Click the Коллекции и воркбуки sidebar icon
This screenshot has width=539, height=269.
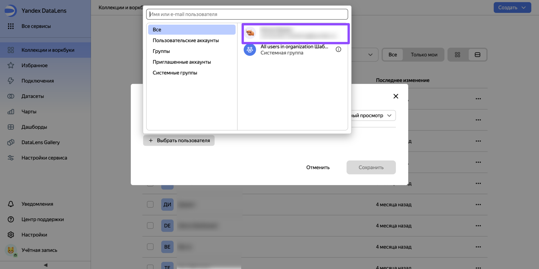(11, 50)
